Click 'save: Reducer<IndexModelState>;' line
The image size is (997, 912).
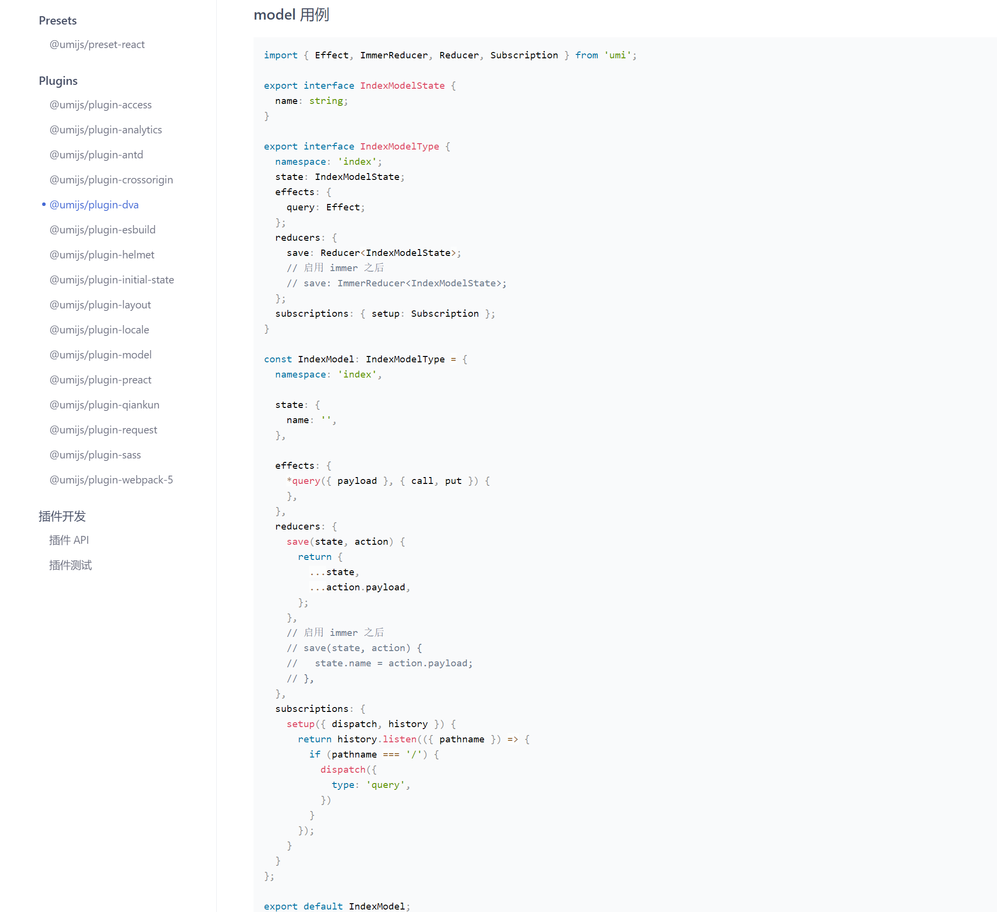tap(374, 253)
